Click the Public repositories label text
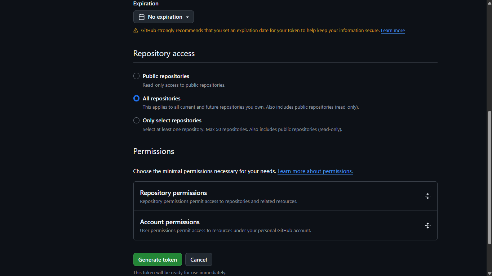The width and height of the screenshot is (492, 276). pyautogui.click(x=166, y=76)
